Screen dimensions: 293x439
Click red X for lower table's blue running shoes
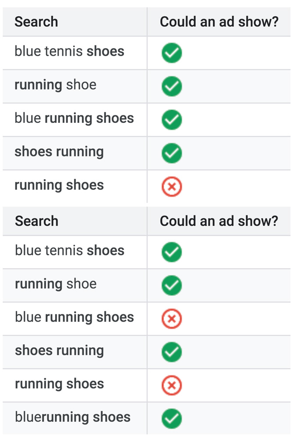(172, 319)
